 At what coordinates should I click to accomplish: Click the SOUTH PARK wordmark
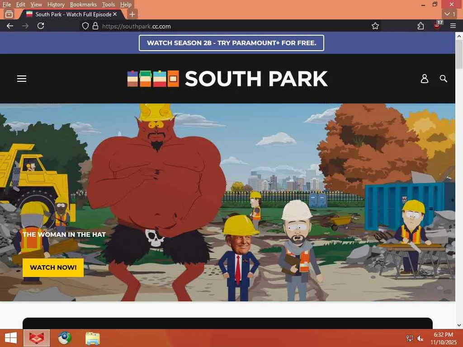click(x=256, y=79)
